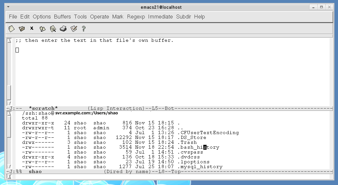
Task: Open the Immediate menu
Action: pyautogui.click(x=160, y=17)
